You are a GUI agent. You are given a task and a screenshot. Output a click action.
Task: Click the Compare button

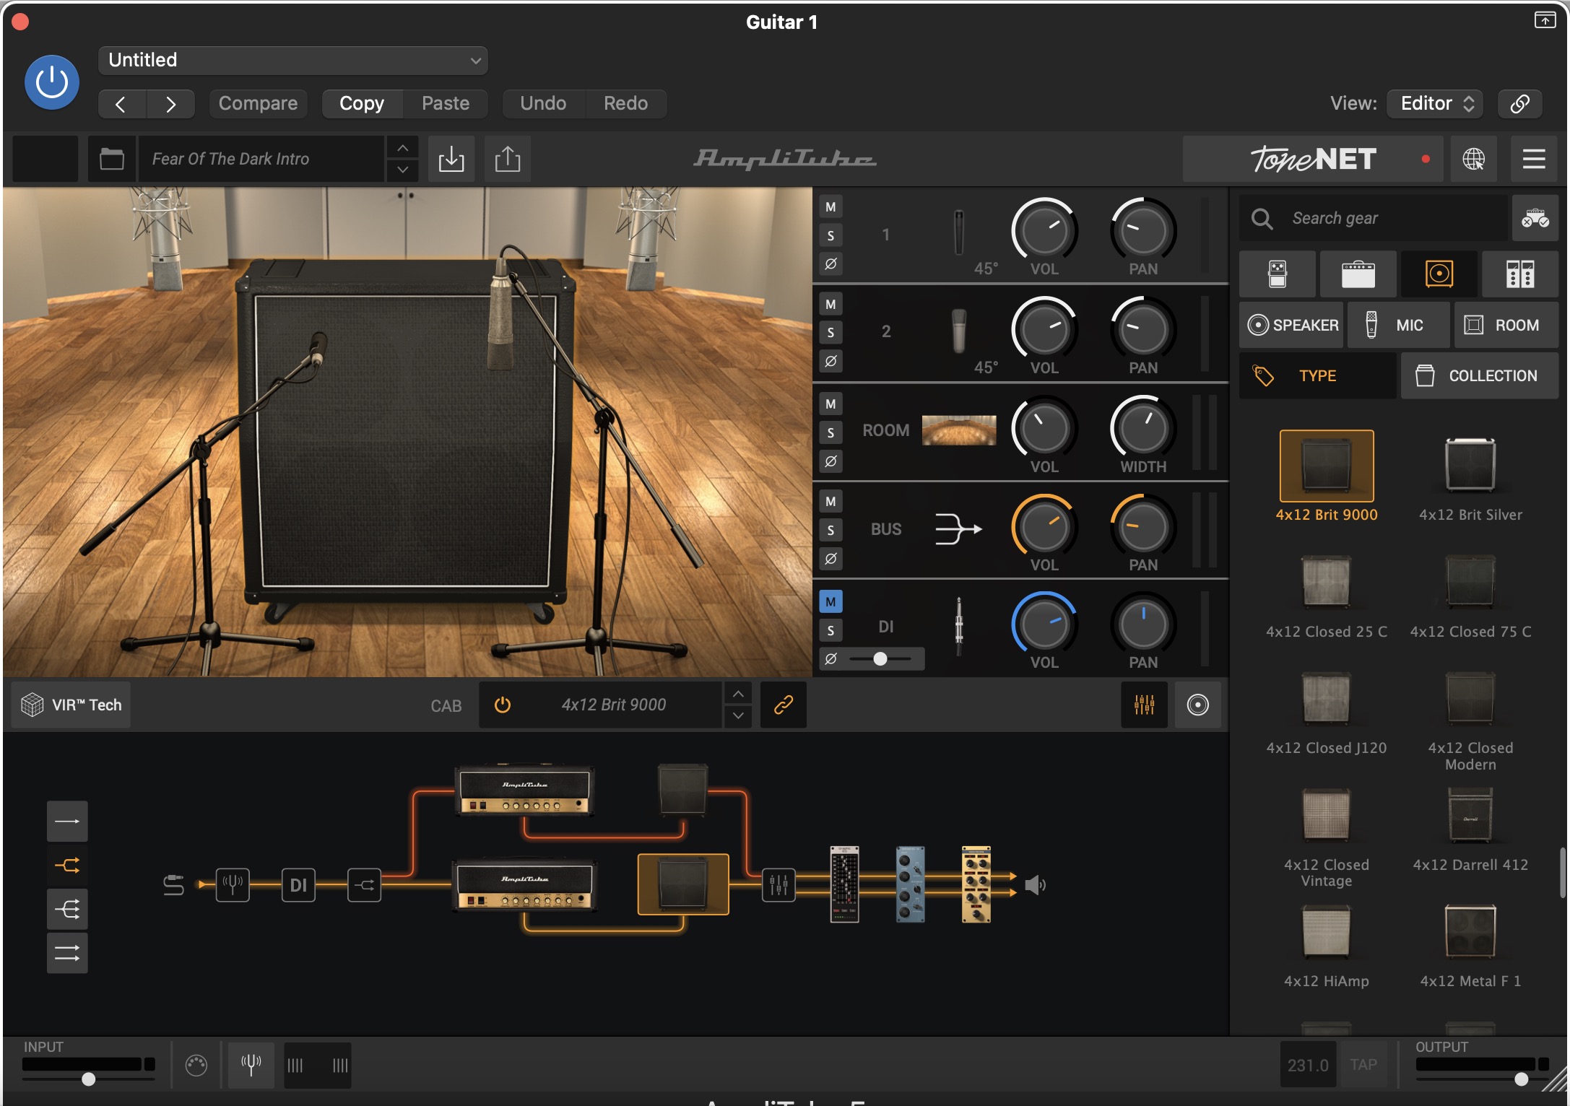pos(258,103)
